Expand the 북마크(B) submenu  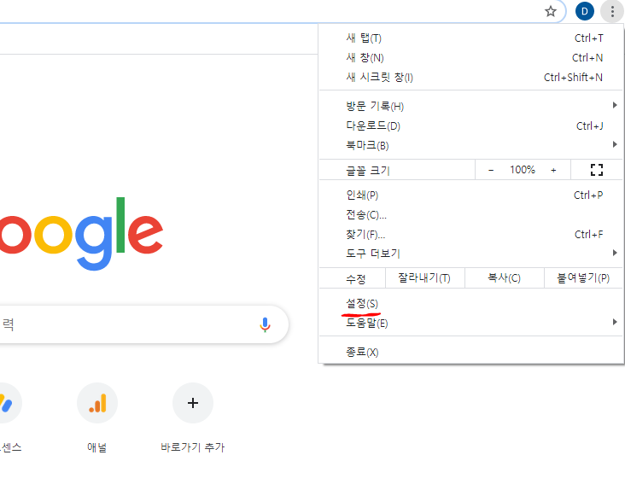coord(470,145)
